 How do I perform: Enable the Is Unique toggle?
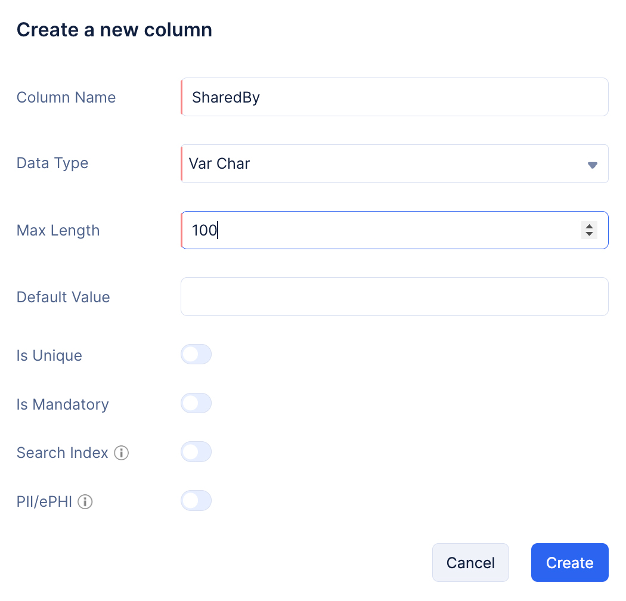click(x=196, y=354)
